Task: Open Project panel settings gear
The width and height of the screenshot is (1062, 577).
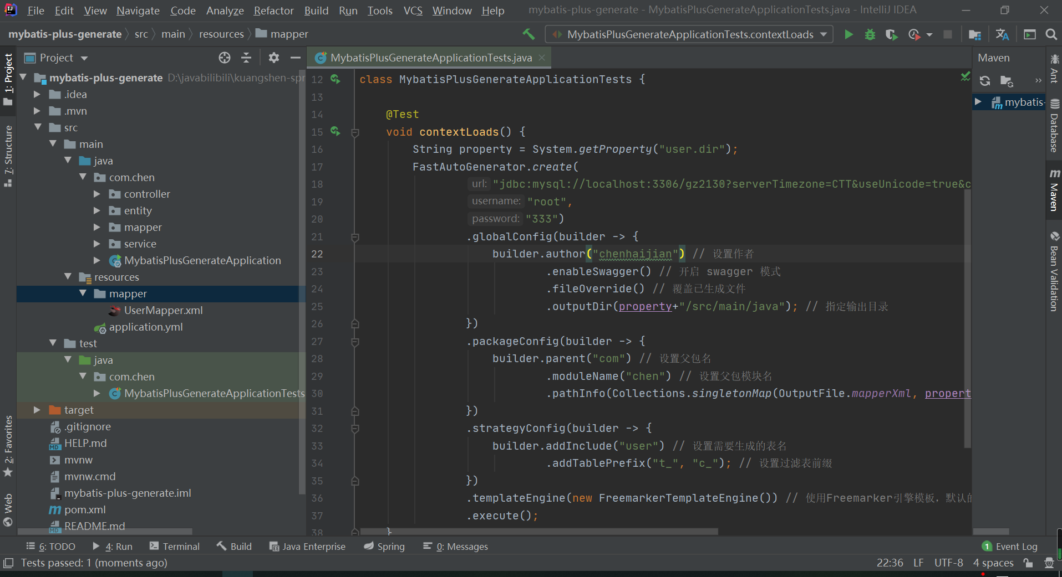Action: click(x=274, y=58)
